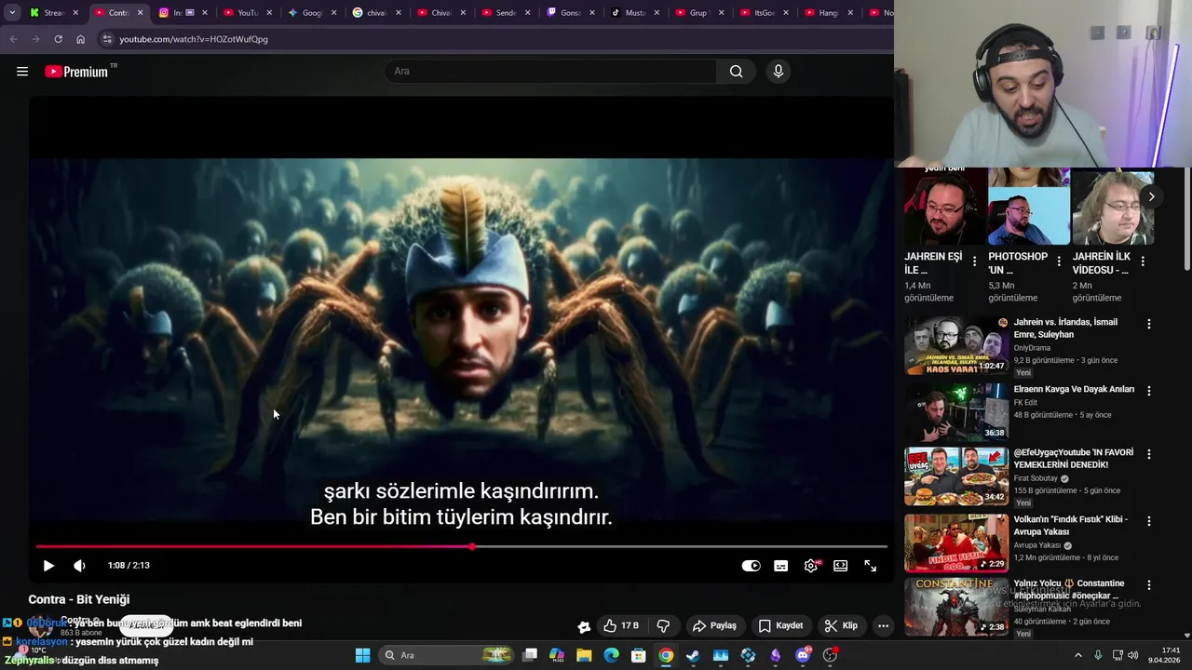
Task: Open Jahrein vs. İrlandas video thumbnail
Action: point(956,345)
